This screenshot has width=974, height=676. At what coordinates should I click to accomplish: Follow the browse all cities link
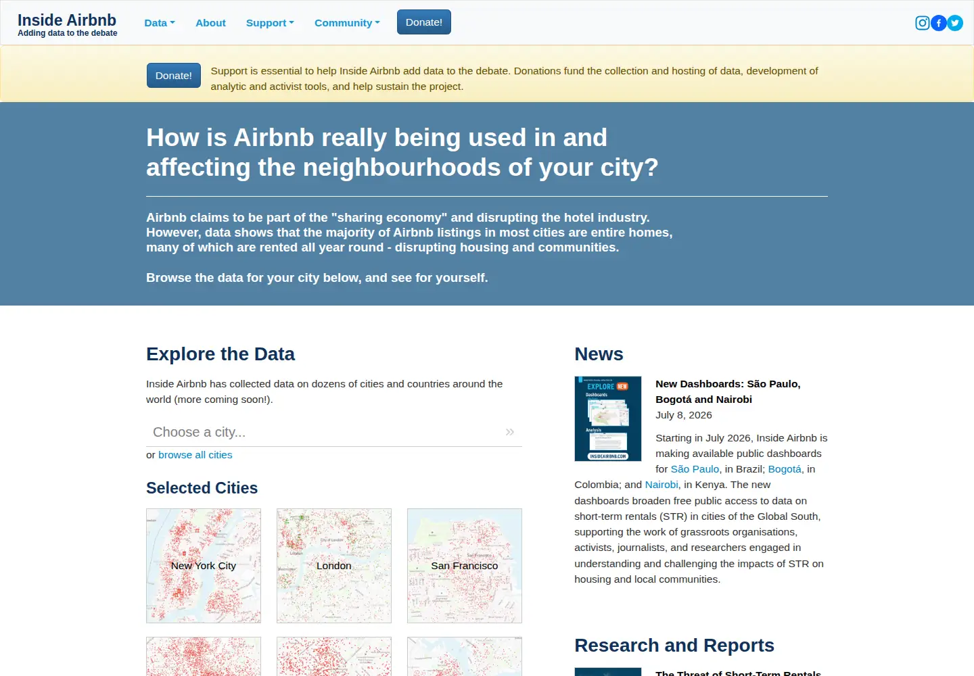coord(195,455)
